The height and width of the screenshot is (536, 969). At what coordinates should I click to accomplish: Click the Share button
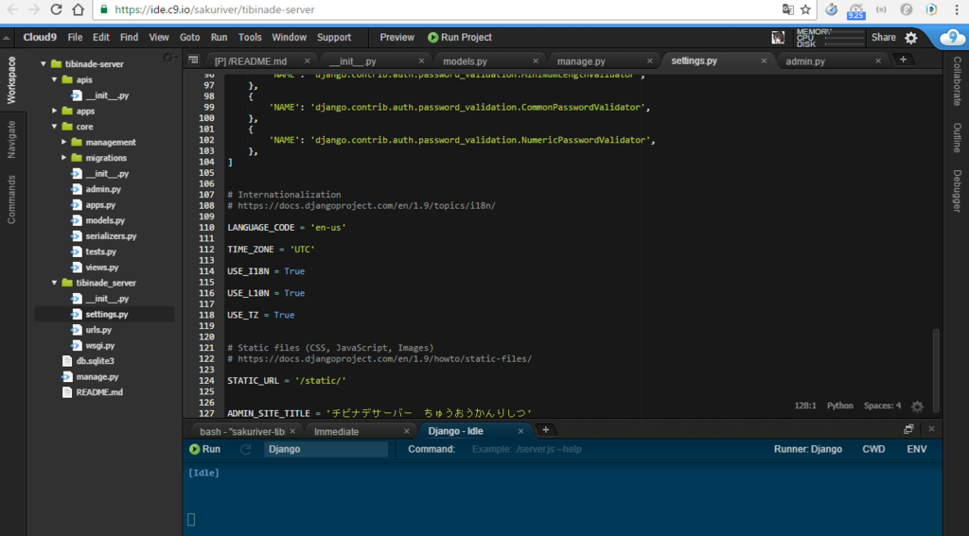point(883,37)
